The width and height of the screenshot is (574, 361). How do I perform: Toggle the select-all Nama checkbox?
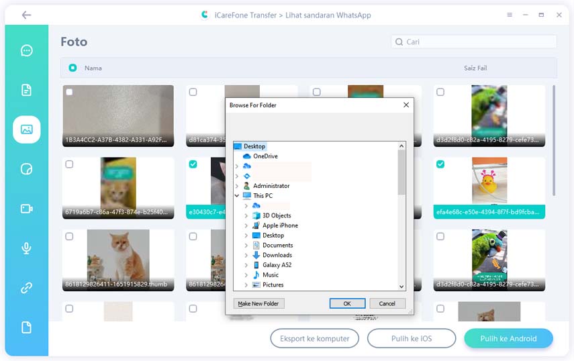point(73,68)
